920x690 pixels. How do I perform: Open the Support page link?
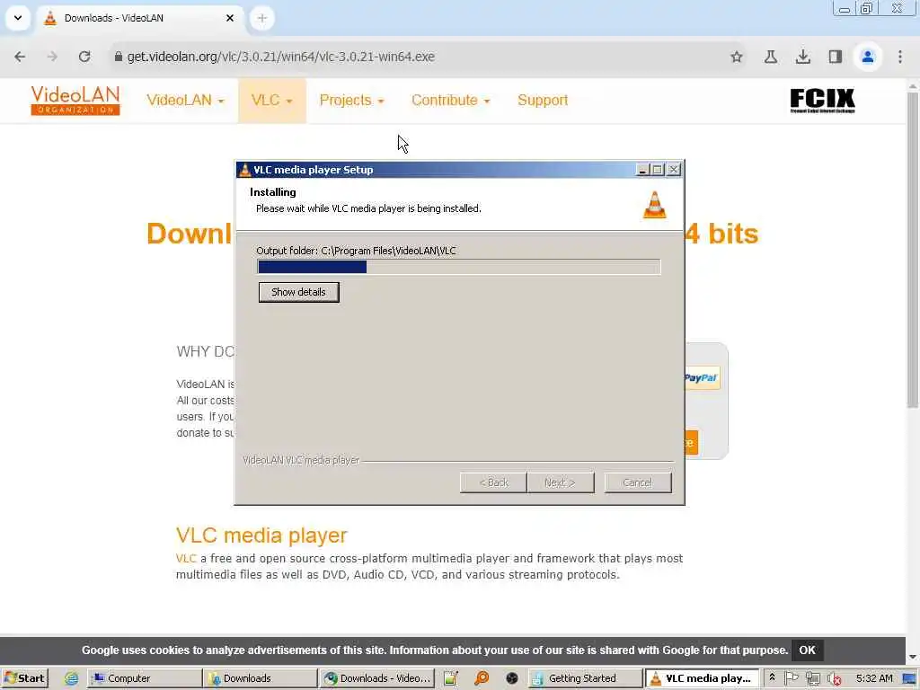(x=543, y=101)
